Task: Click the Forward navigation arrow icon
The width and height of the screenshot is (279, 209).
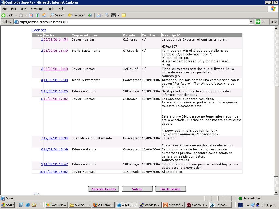Action: (21, 15)
